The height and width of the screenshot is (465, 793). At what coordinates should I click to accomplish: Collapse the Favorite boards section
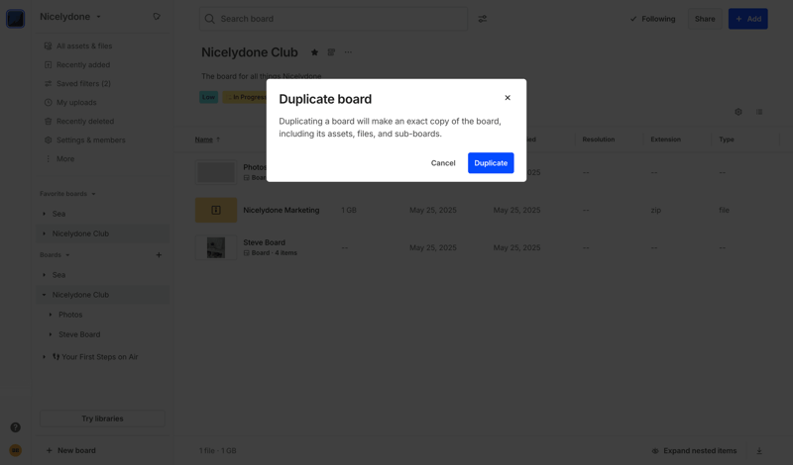[67, 194]
